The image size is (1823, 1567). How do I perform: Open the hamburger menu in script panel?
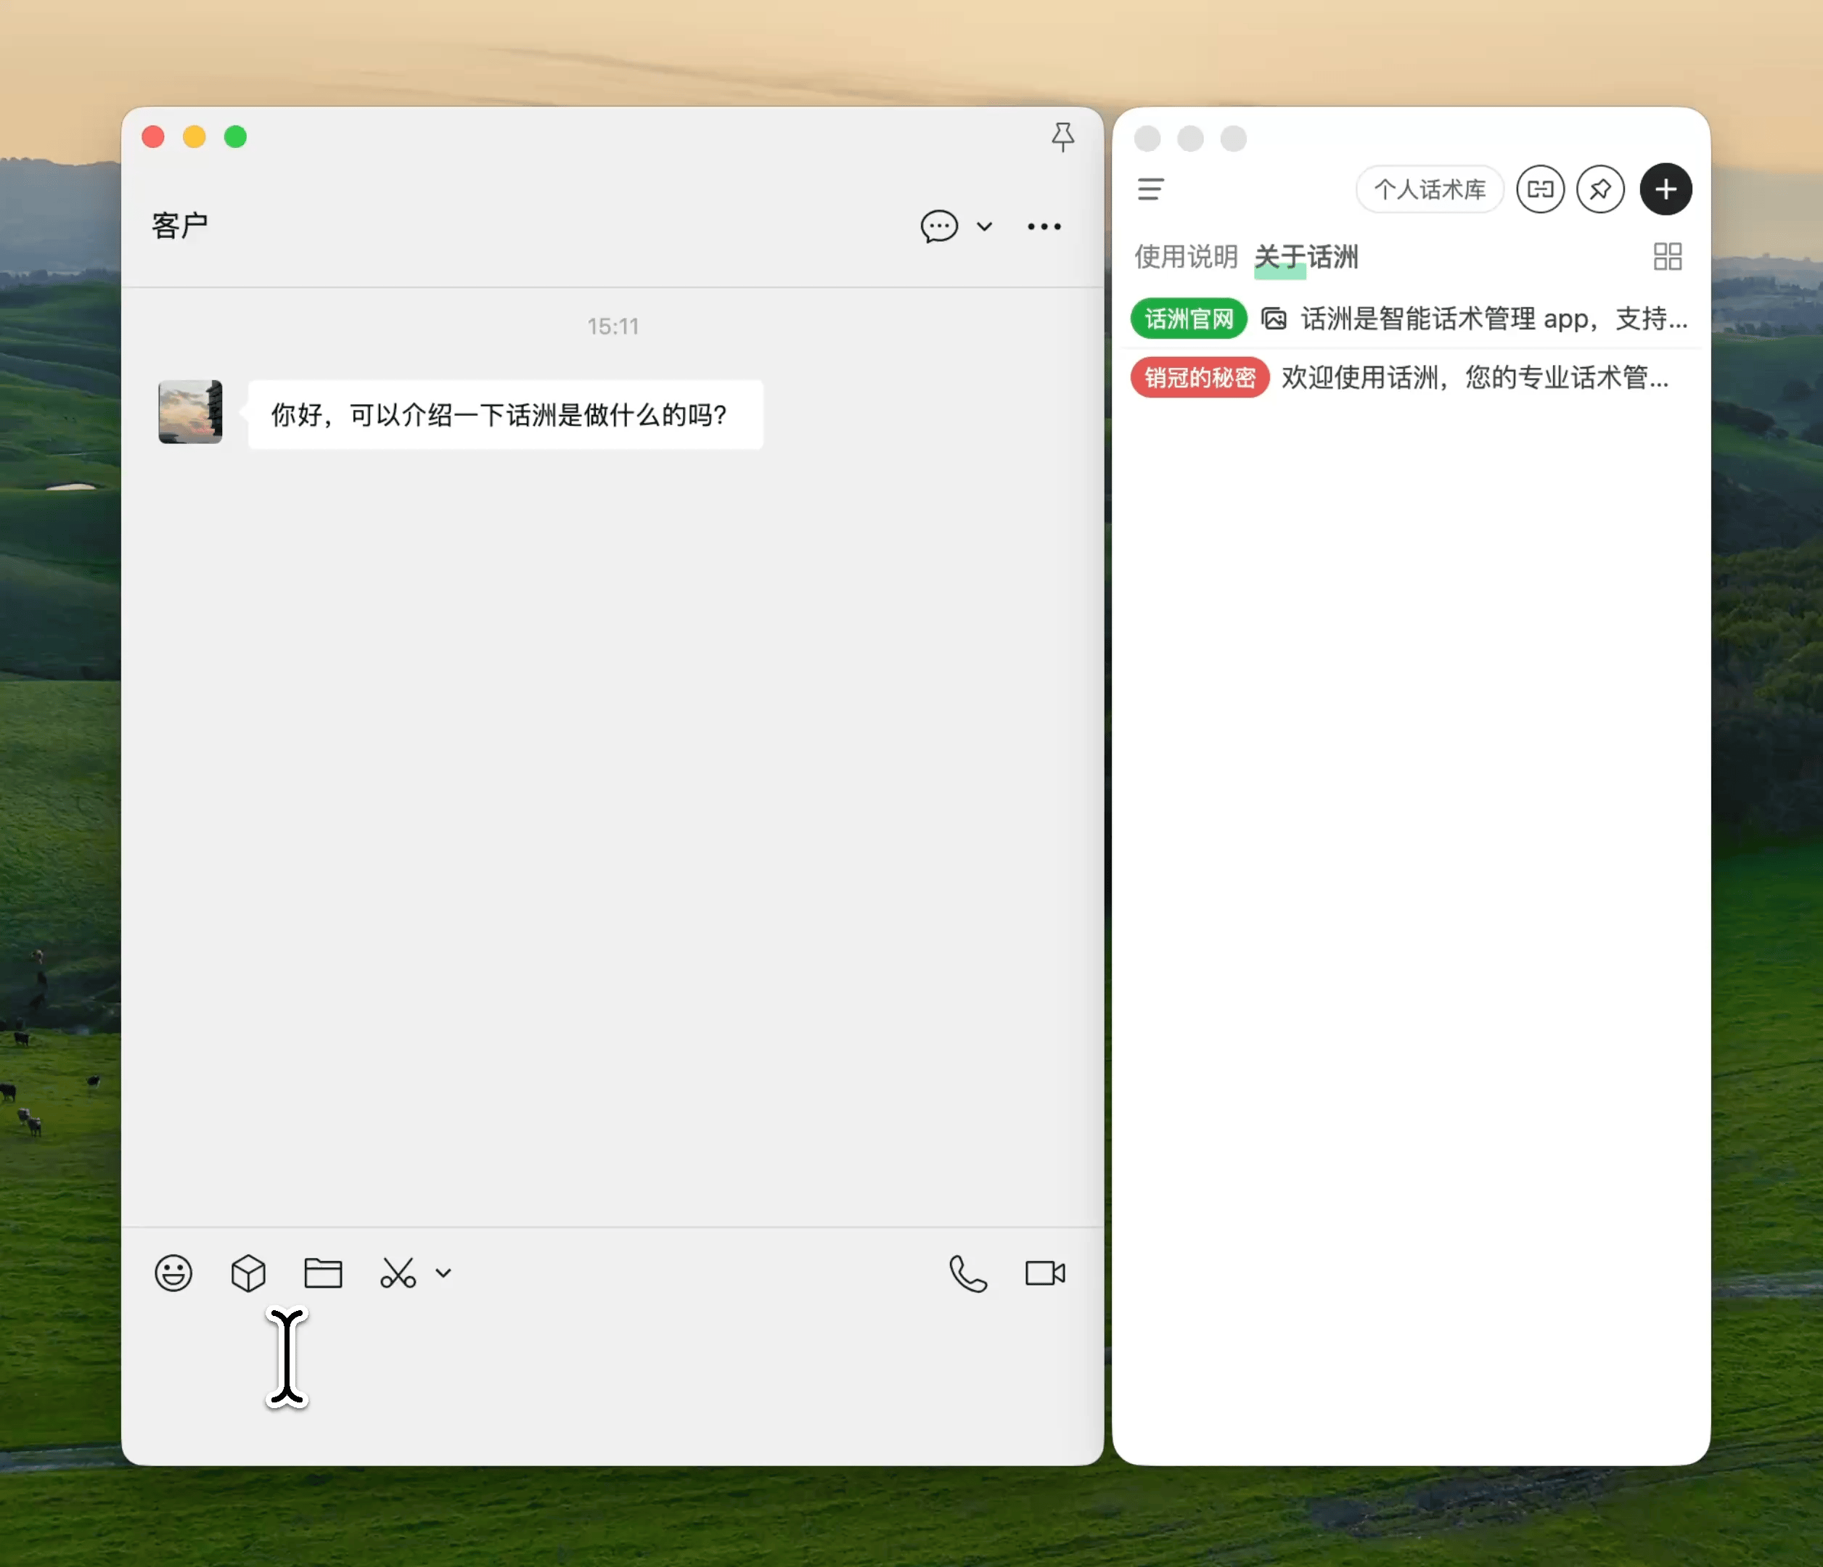pos(1151,189)
